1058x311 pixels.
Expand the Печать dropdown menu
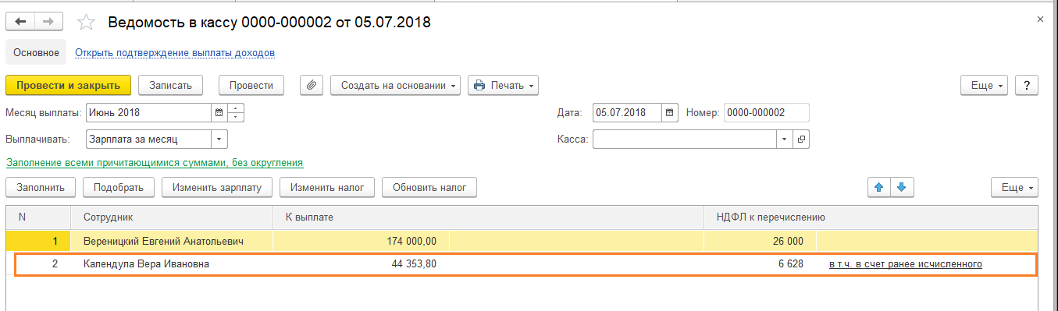pos(503,85)
